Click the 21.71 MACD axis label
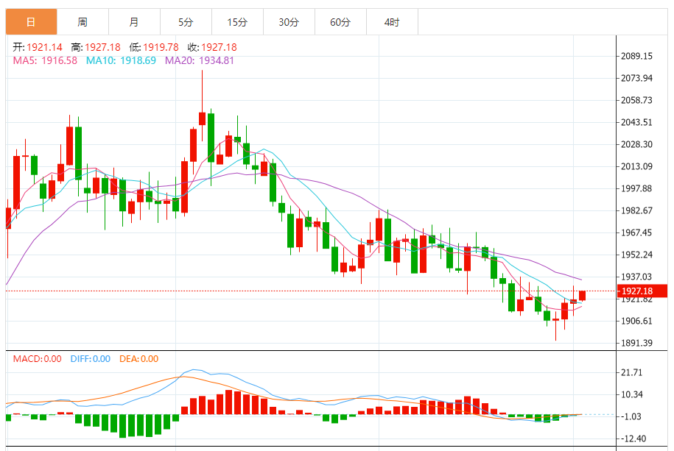674x451 pixels. [x=631, y=372]
